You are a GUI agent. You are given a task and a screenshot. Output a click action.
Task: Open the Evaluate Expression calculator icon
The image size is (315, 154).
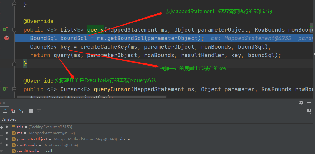click(31, 111)
